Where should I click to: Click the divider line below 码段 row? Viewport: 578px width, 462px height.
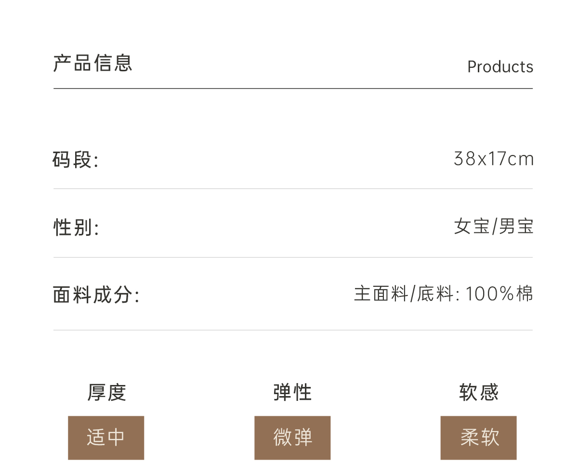pyautogui.click(x=293, y=189)
